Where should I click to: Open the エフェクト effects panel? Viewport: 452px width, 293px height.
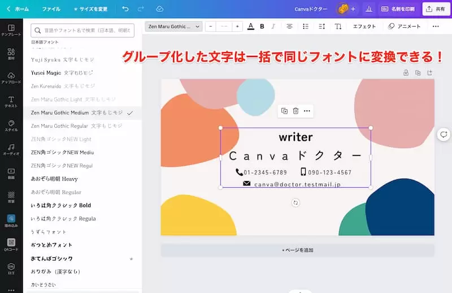(364, 27)
